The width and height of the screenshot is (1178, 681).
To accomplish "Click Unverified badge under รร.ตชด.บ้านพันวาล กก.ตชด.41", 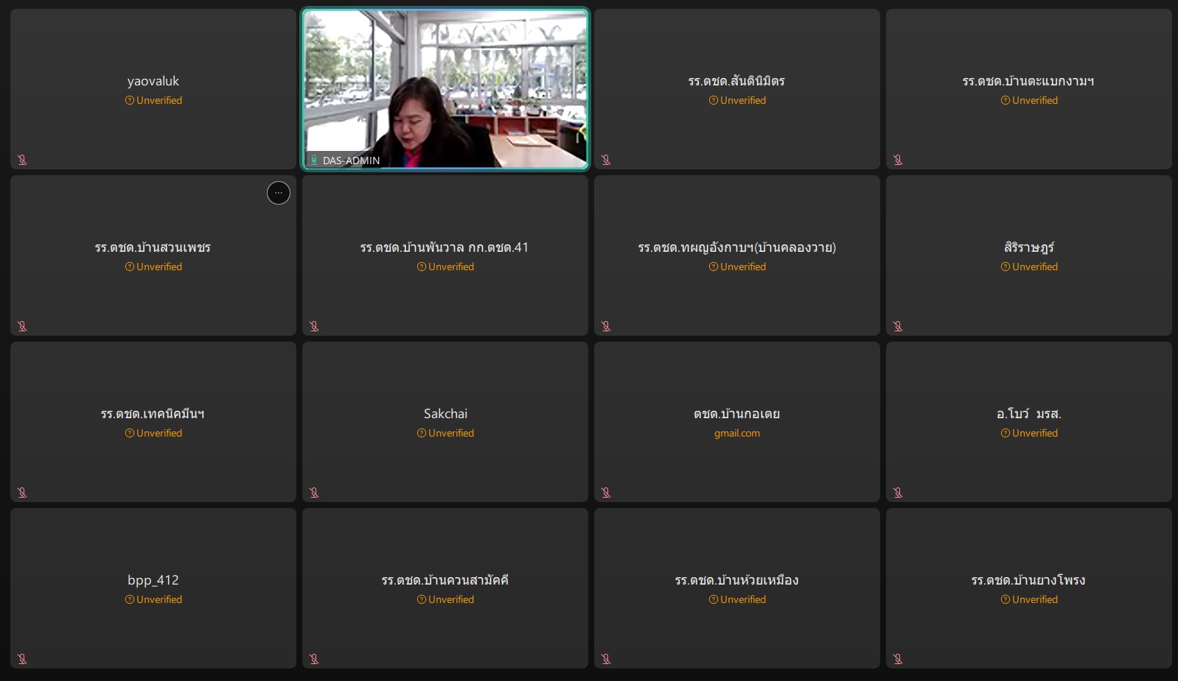I will click(x=445, y=267).
